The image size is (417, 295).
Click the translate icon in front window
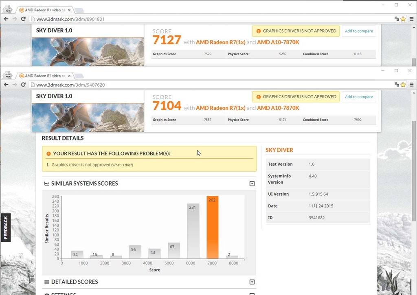(397, 85)
